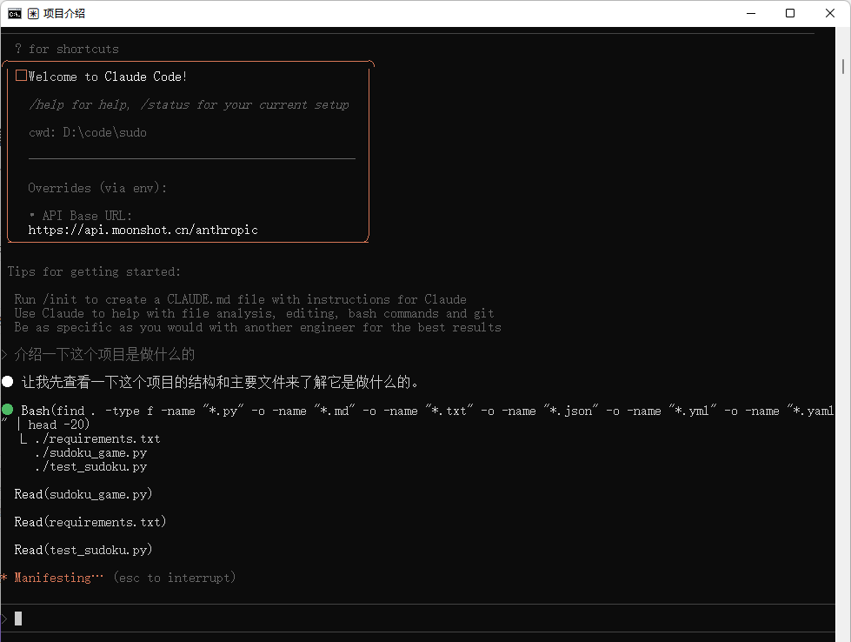Click the '| head -20)' continuation line
The image size is (851, 642).
tap(53, 425)
